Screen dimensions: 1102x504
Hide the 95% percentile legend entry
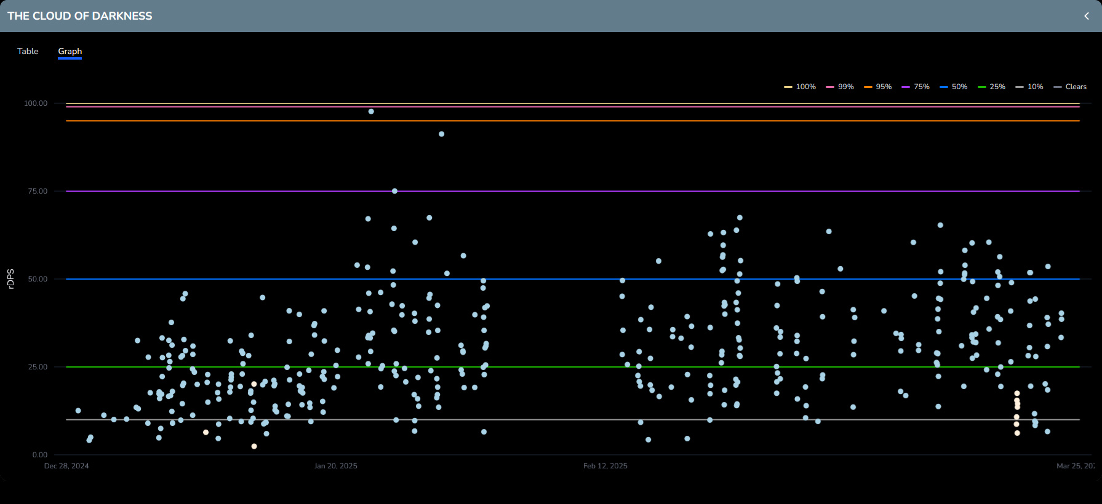pyautogui.click(x=878, y=87)
